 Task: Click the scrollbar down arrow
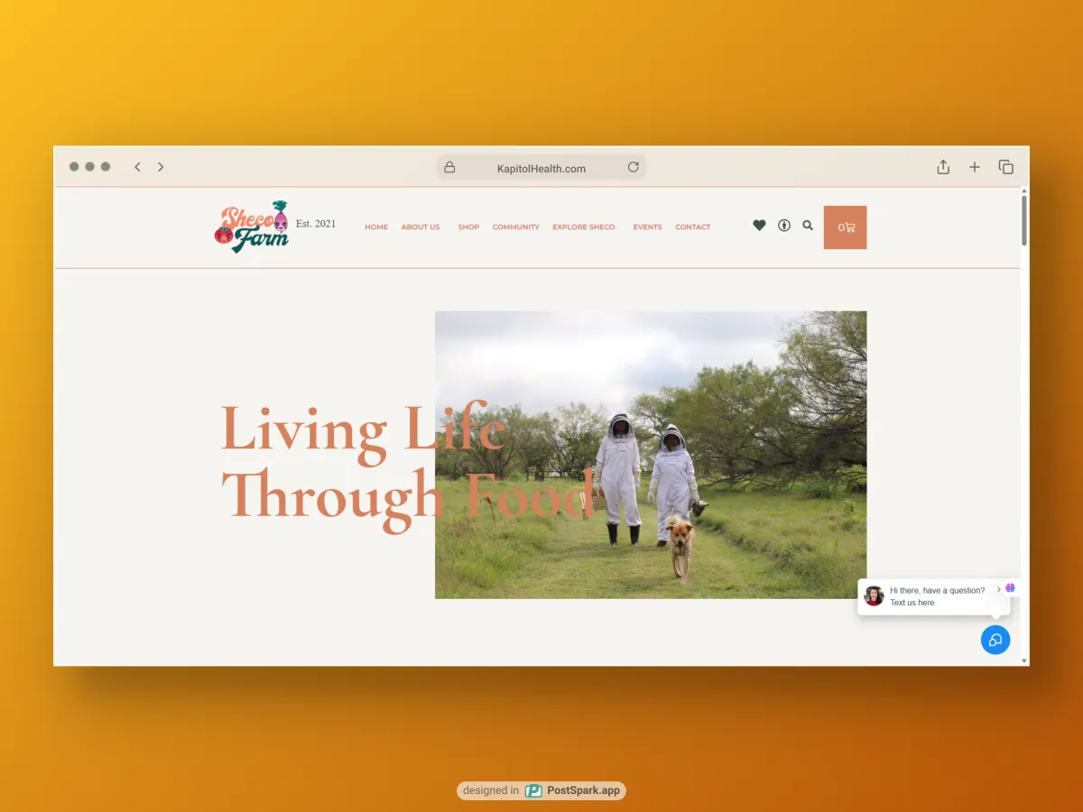(x=1024, y=661)
